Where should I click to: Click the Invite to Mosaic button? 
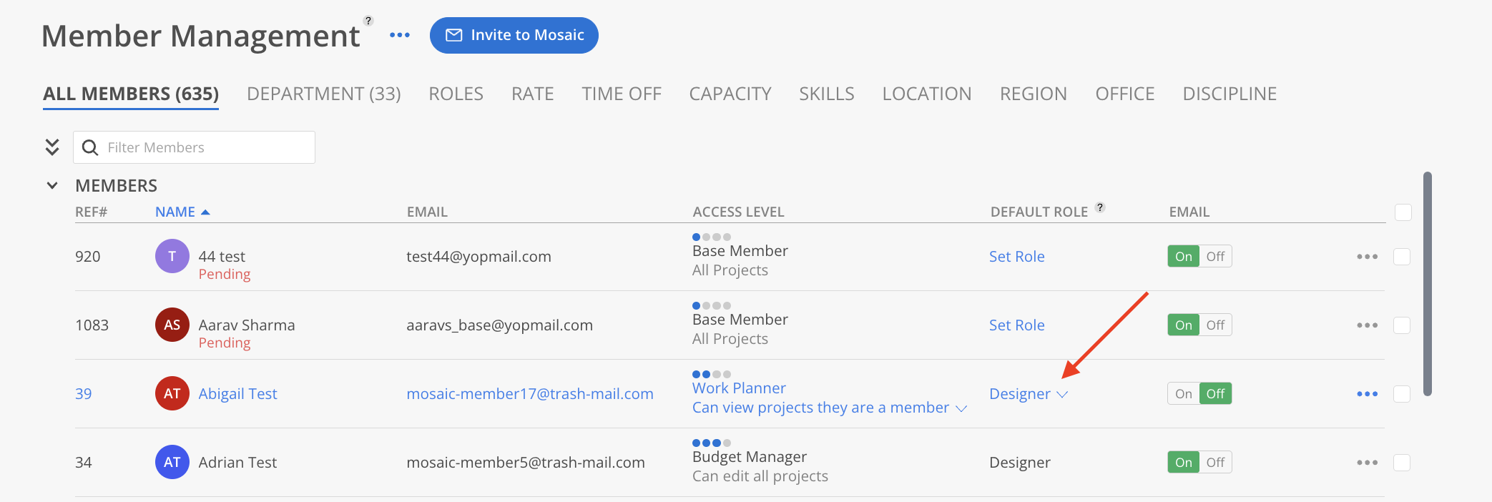click(x=514, y=35)
